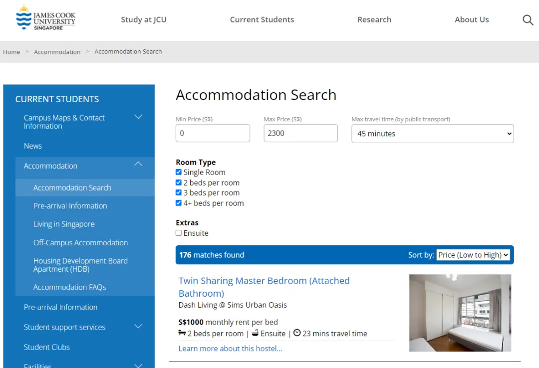Expand Campus Maps & Contact Information
Screen dimensions: 539x368
click(138, 117)
